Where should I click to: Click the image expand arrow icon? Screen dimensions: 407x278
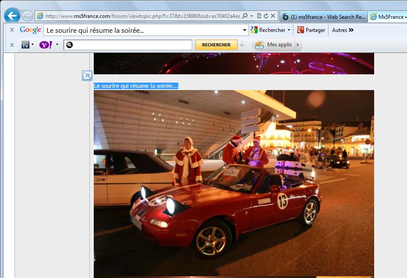87,76
